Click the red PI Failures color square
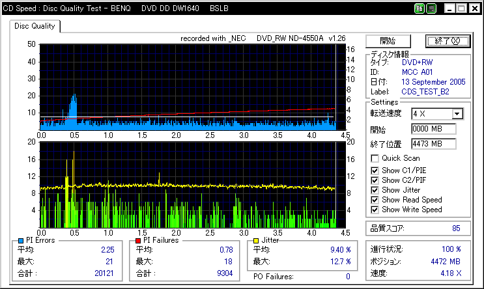The image size is (484, 289). (x=138, y=240)
